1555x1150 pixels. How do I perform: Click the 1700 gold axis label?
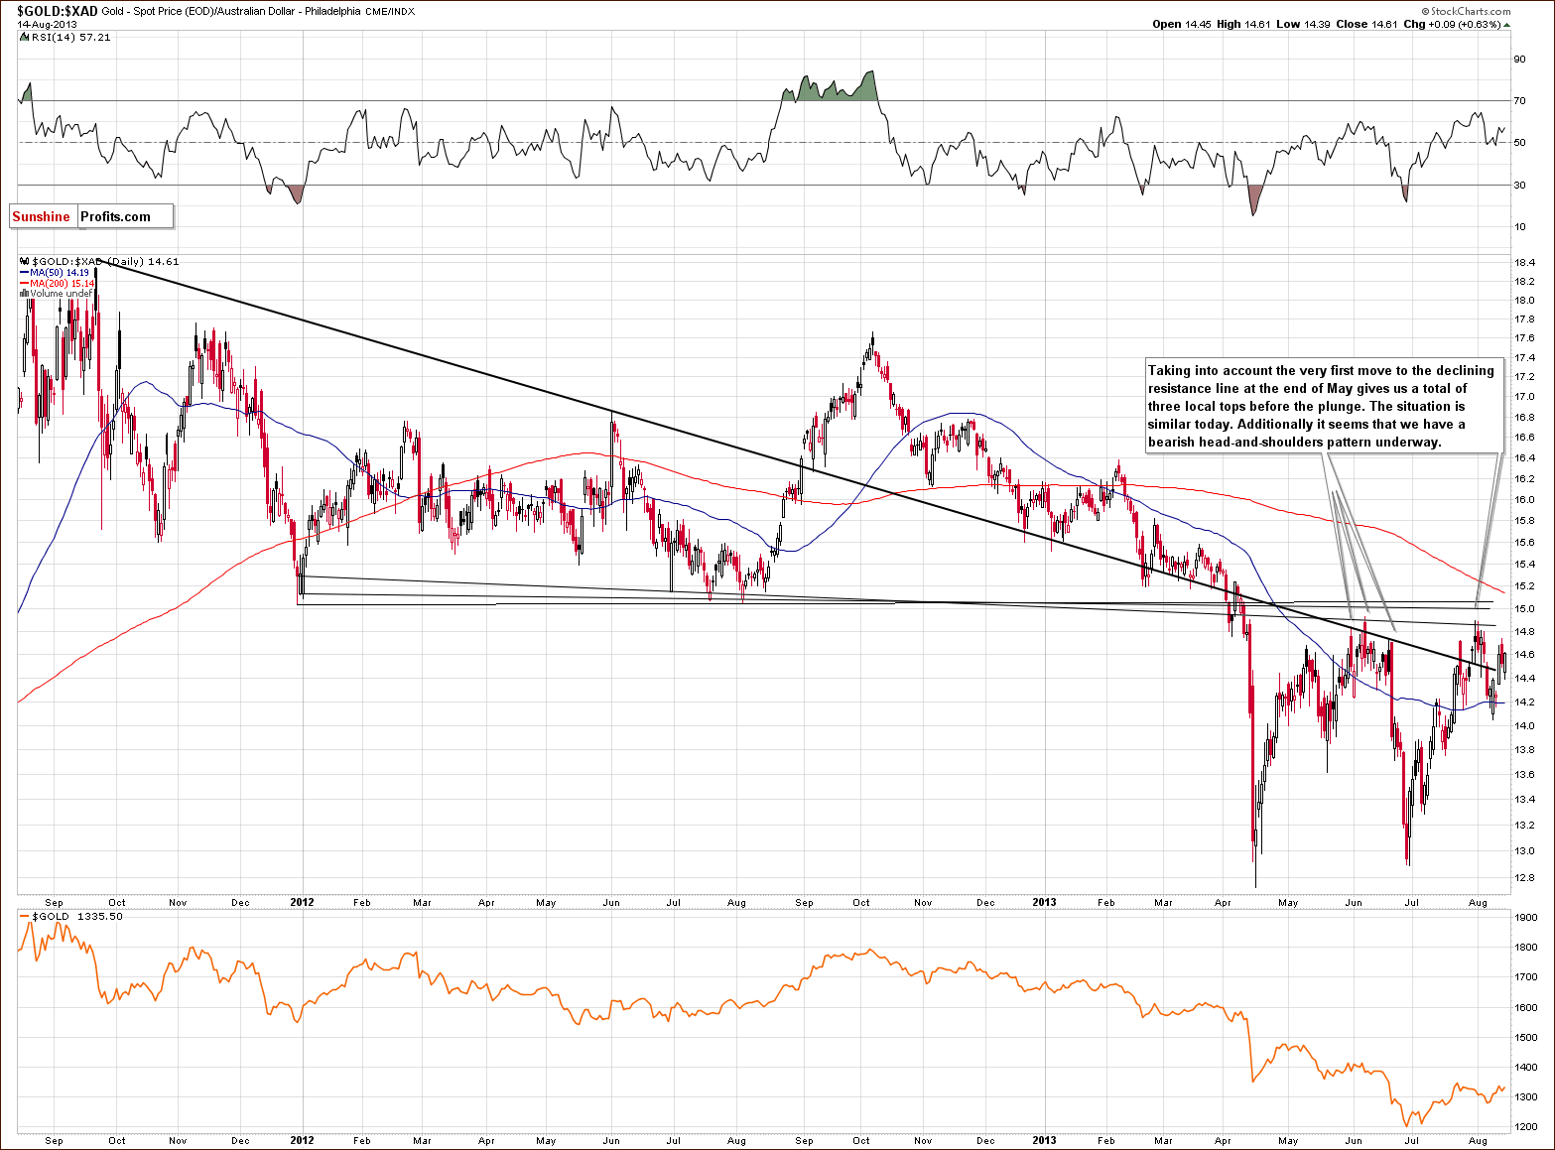coord(1526,977)
